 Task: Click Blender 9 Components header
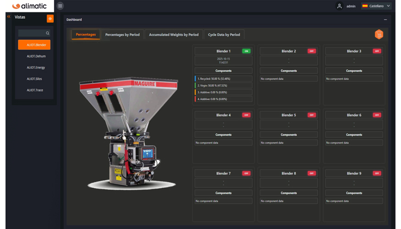354,193
